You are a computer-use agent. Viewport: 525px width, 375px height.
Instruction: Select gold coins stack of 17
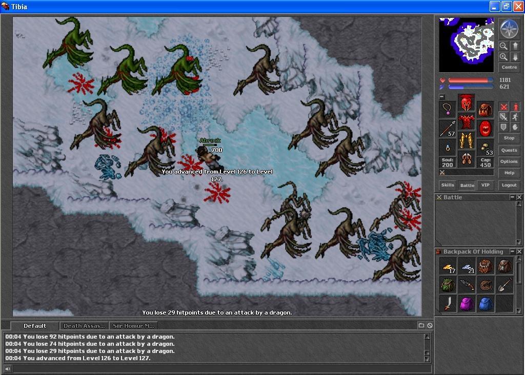point(448,266)
